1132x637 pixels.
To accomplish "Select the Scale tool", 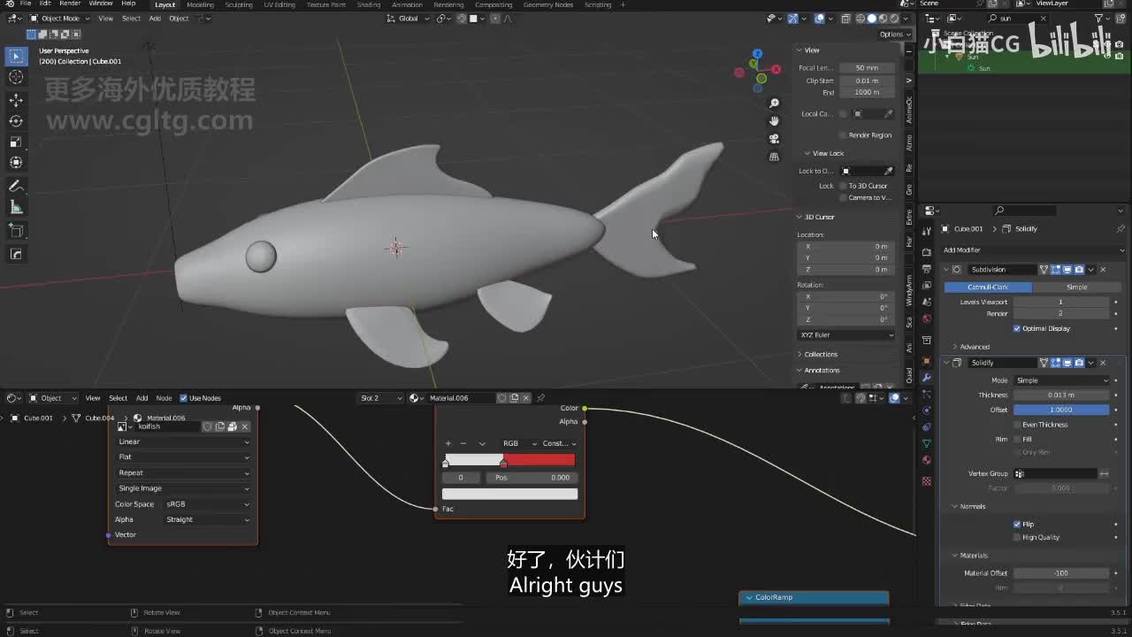I will click(x=16, y=142).
